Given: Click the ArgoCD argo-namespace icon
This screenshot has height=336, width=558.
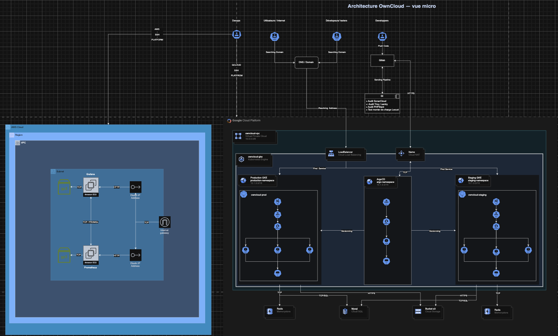Looking at the screenshot, I should pos(370,182).
